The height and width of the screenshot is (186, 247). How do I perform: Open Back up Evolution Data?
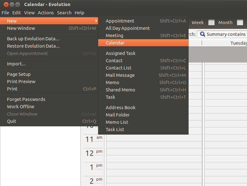[33, 39]
